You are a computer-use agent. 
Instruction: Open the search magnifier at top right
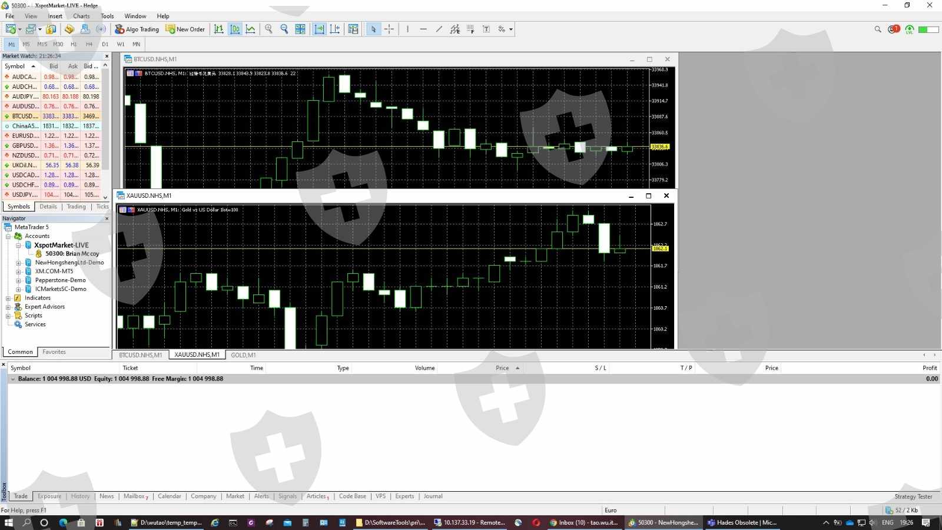coord(878,29)
